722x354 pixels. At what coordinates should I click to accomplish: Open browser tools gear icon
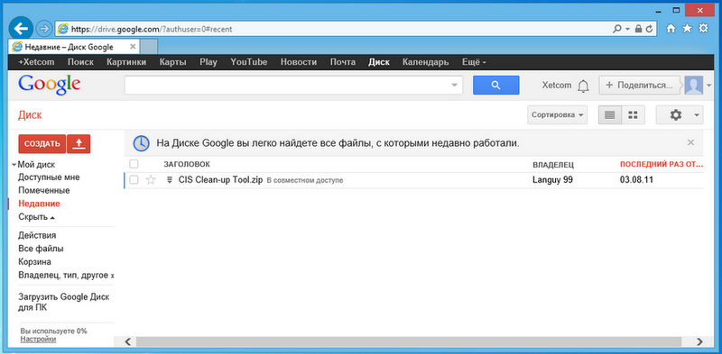[x=703, y=29]
